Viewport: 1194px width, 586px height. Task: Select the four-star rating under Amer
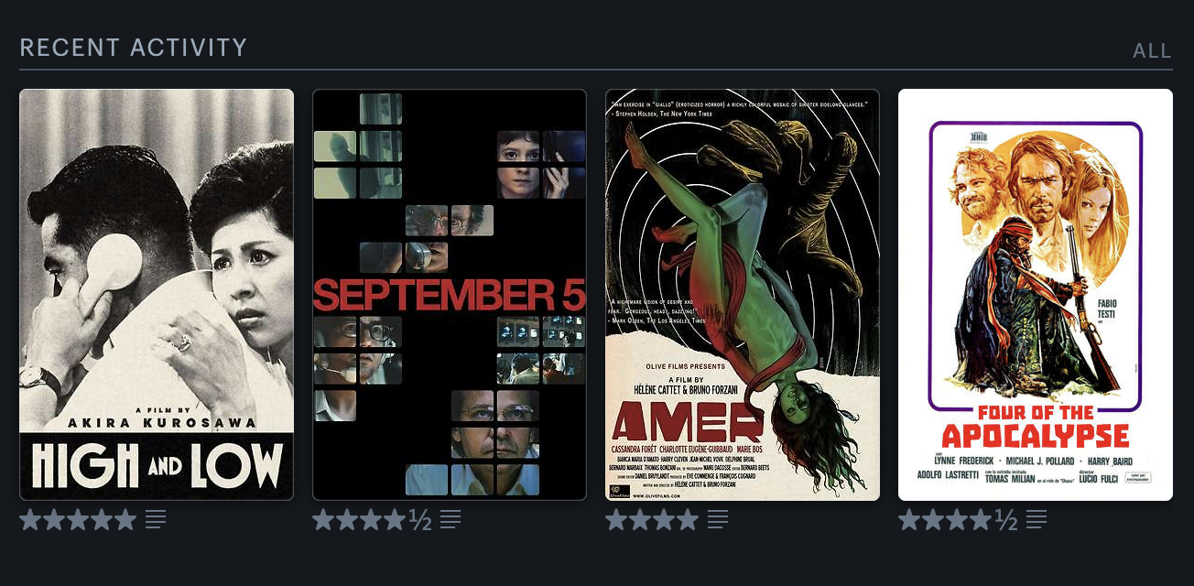tap(652, 520)
